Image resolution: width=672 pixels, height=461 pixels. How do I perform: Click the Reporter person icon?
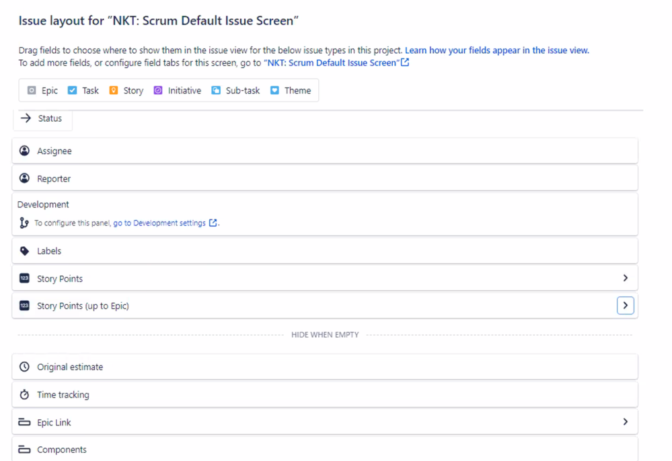(24, 178)
